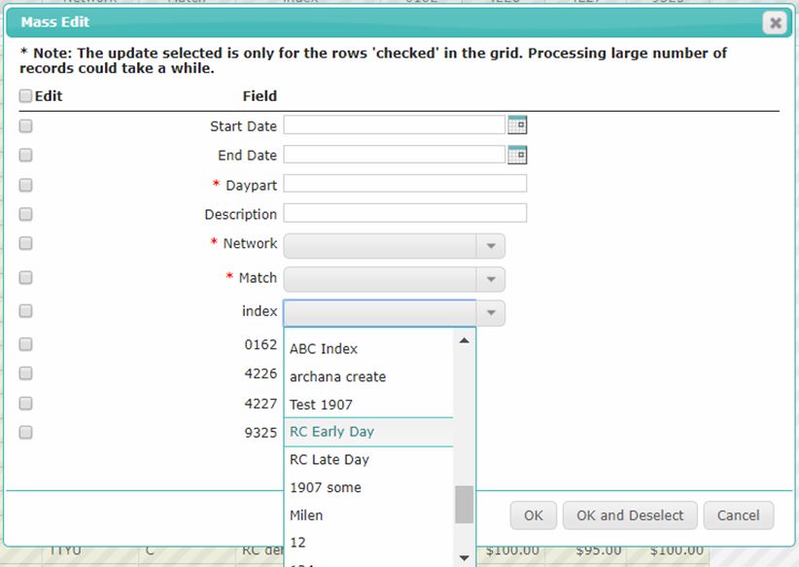Click the dropdown list scroll-down arrow
This screenshot has width=799, height=567.
464,558
